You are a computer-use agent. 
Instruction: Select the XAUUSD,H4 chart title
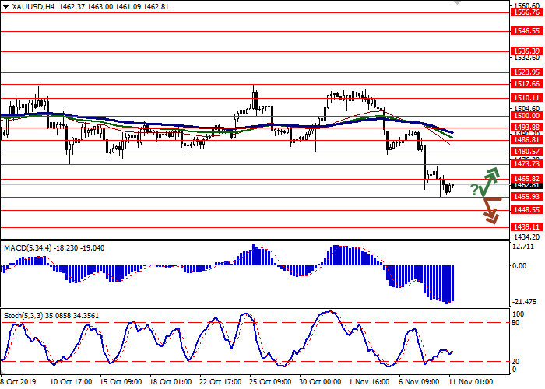[27, 5]
